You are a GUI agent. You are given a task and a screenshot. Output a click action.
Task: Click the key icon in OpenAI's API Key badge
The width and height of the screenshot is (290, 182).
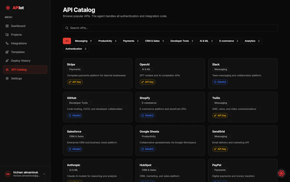[142, 82]
